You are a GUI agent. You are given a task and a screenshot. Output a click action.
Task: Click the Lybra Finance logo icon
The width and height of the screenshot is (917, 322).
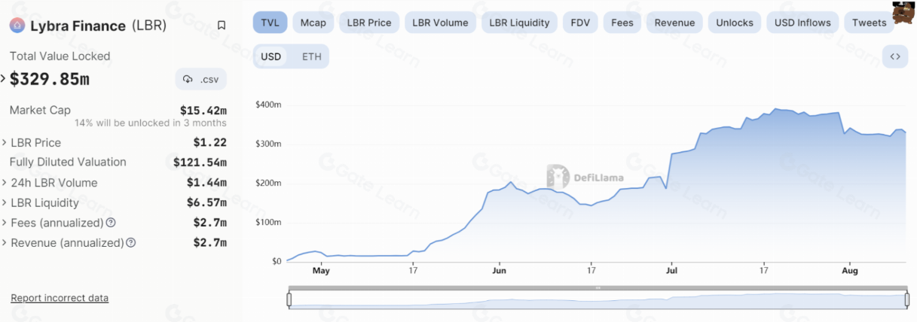pyautogui.click(x=17, y=26)
